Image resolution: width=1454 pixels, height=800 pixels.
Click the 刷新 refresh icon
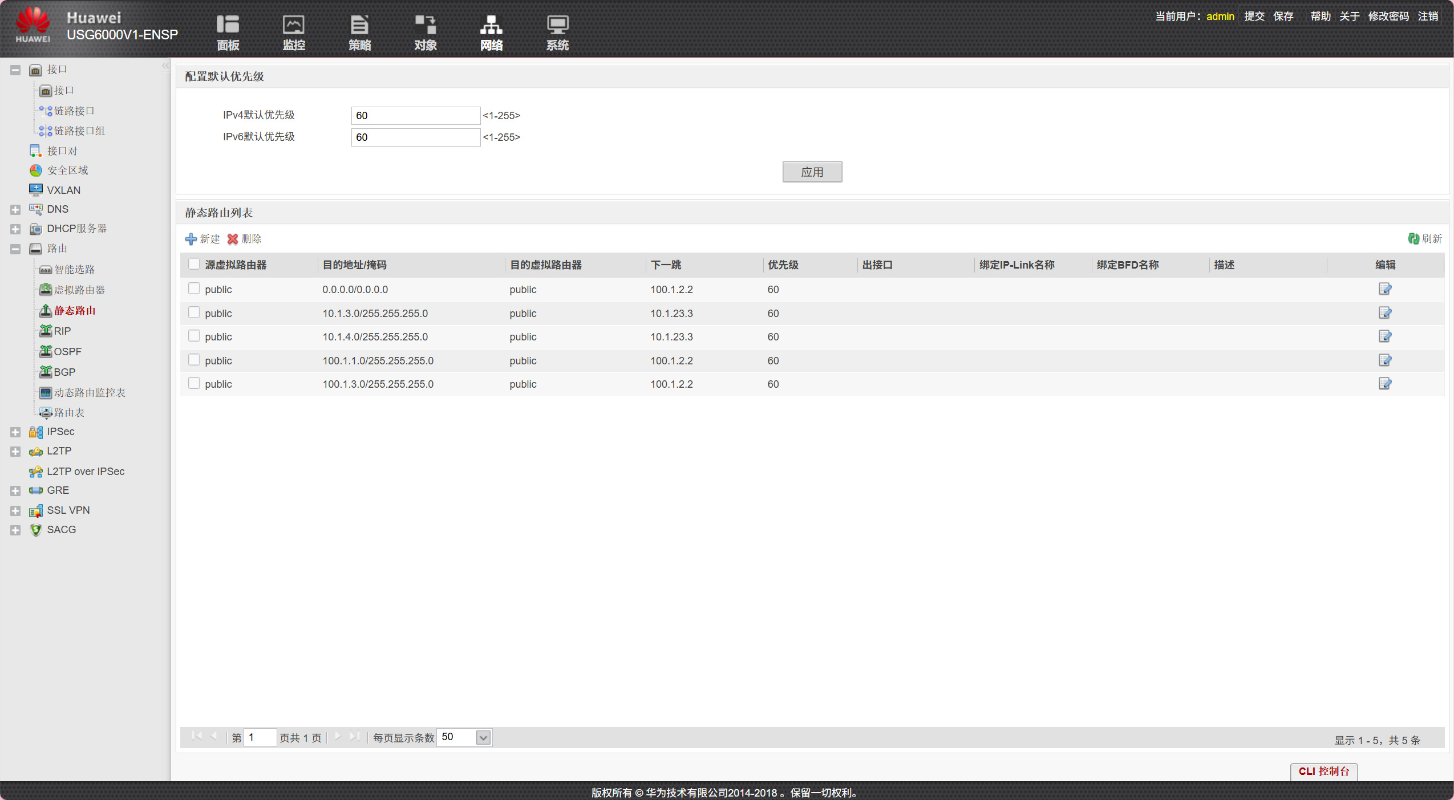(x=1414, y=239)
